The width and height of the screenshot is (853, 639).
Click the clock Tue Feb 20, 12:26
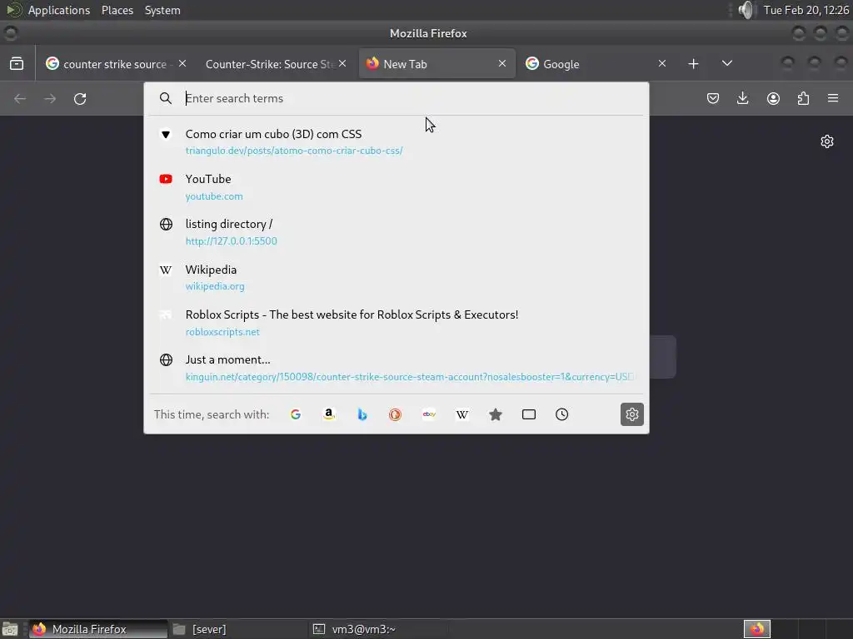point(806,10)
